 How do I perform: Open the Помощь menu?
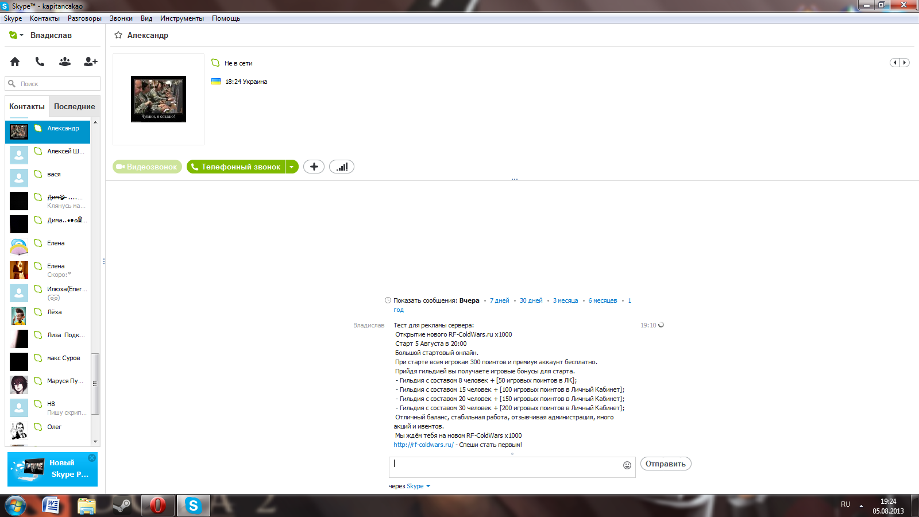226,18
